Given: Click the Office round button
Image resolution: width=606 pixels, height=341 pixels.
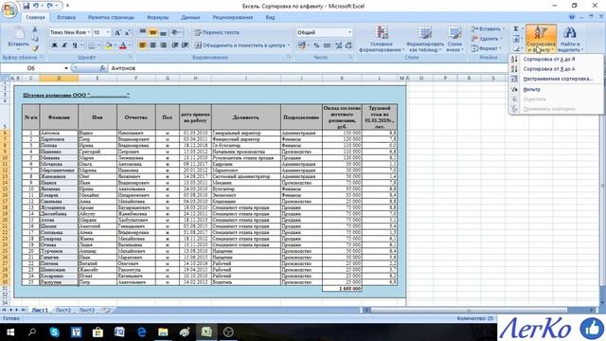Looking at the screenshot, I should click(9, 9).
